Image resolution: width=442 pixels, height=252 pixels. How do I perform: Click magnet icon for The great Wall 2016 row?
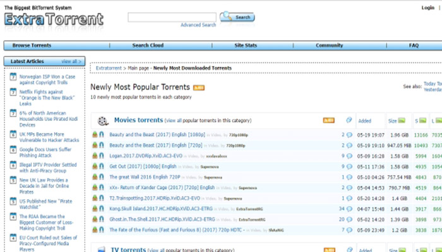tap(102, 177)
